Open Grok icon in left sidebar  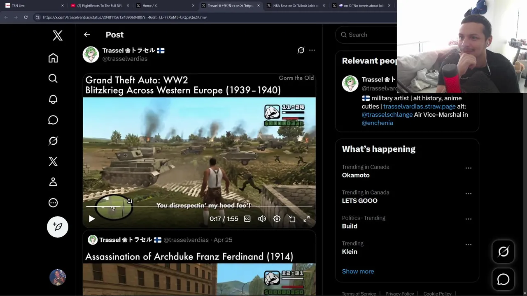53,141
